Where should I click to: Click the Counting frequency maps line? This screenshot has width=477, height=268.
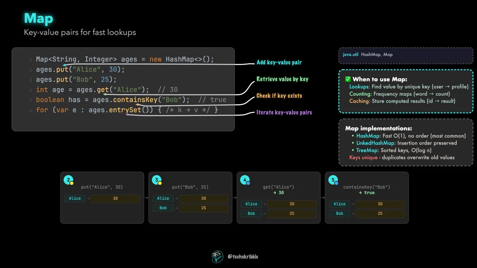point(399,94)
